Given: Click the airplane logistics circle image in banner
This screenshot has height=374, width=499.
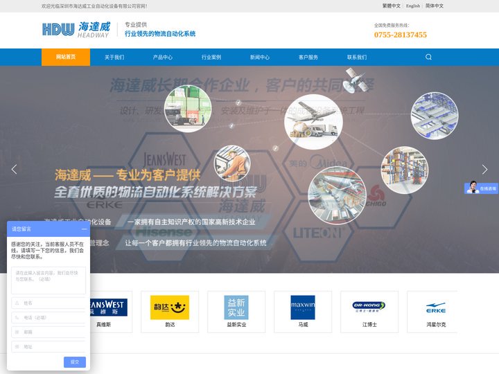Looking at the screenshot, I should pyautogui.click(x=313, y=122).
